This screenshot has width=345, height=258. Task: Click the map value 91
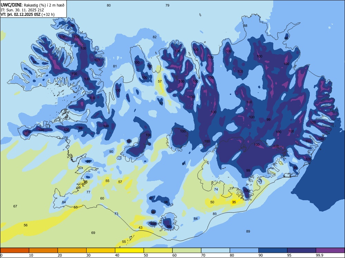point(184,164)
